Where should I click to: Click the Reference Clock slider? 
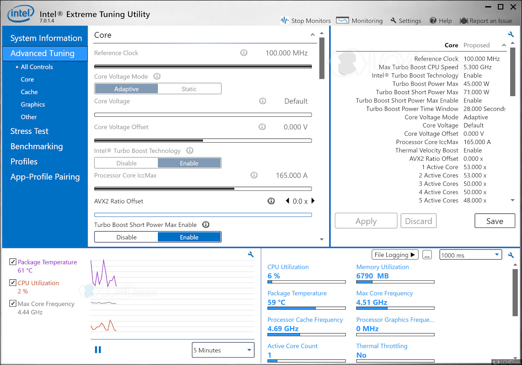[203, 66]
